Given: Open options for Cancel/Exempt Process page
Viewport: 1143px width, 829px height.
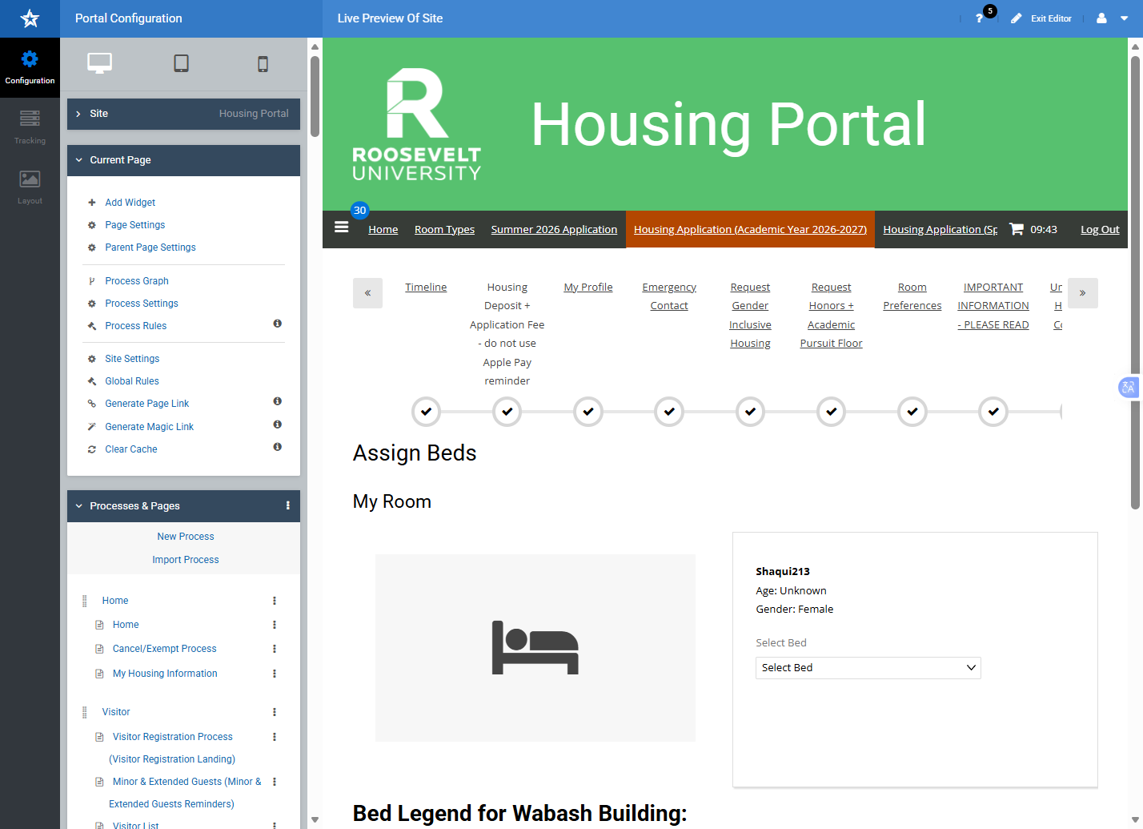Looking at the screenshot, I should click(x=275, y=649).
